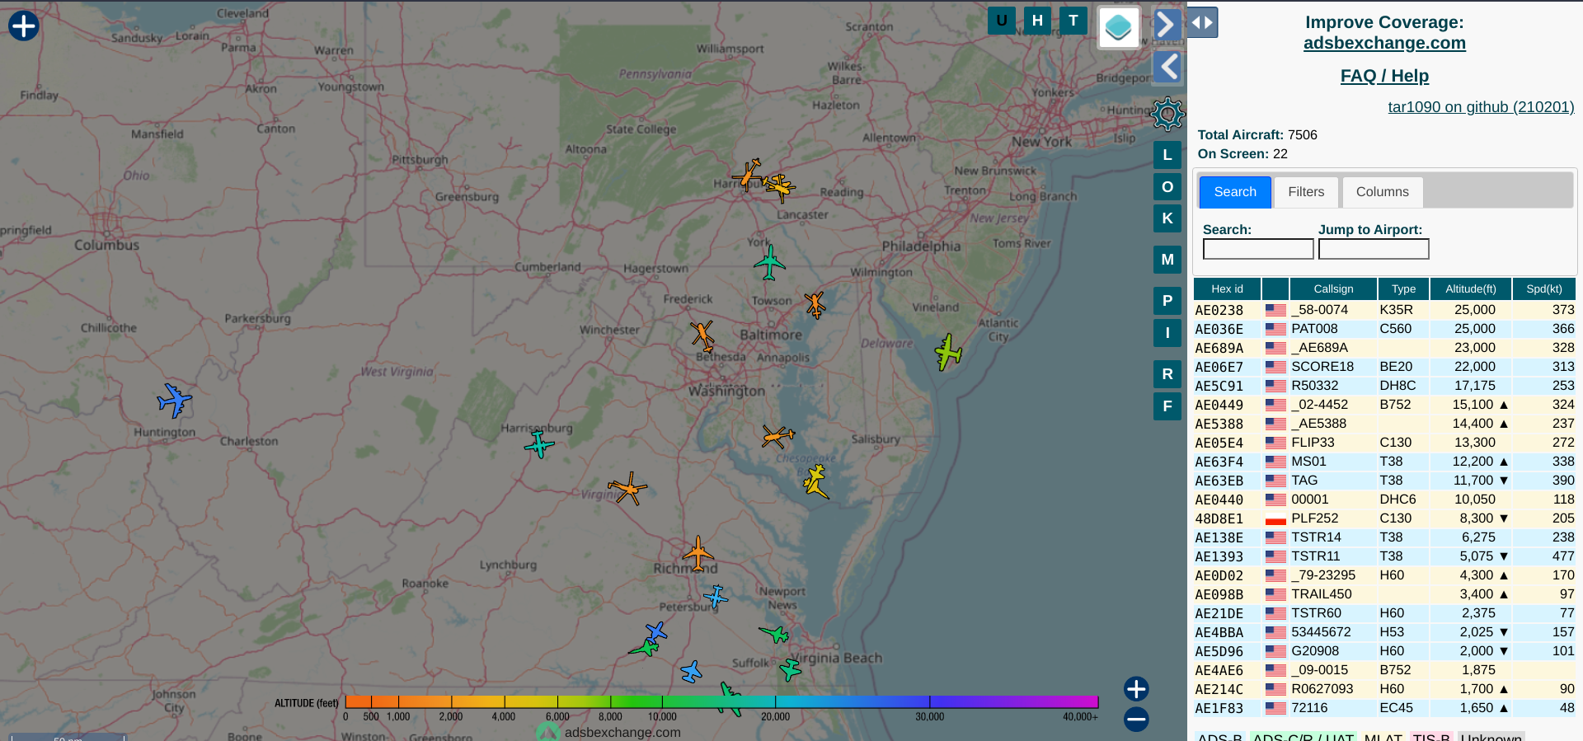Focus the Jump to Airport field

pyautogui.click(x=1374, y=249)
